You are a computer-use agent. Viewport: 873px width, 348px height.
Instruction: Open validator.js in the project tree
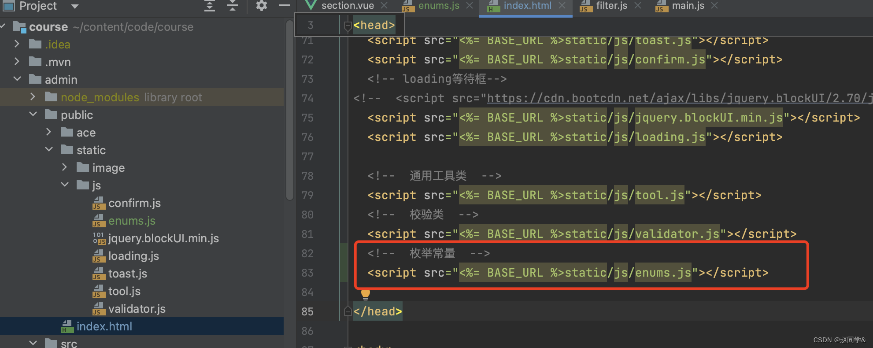click(137, 309)
